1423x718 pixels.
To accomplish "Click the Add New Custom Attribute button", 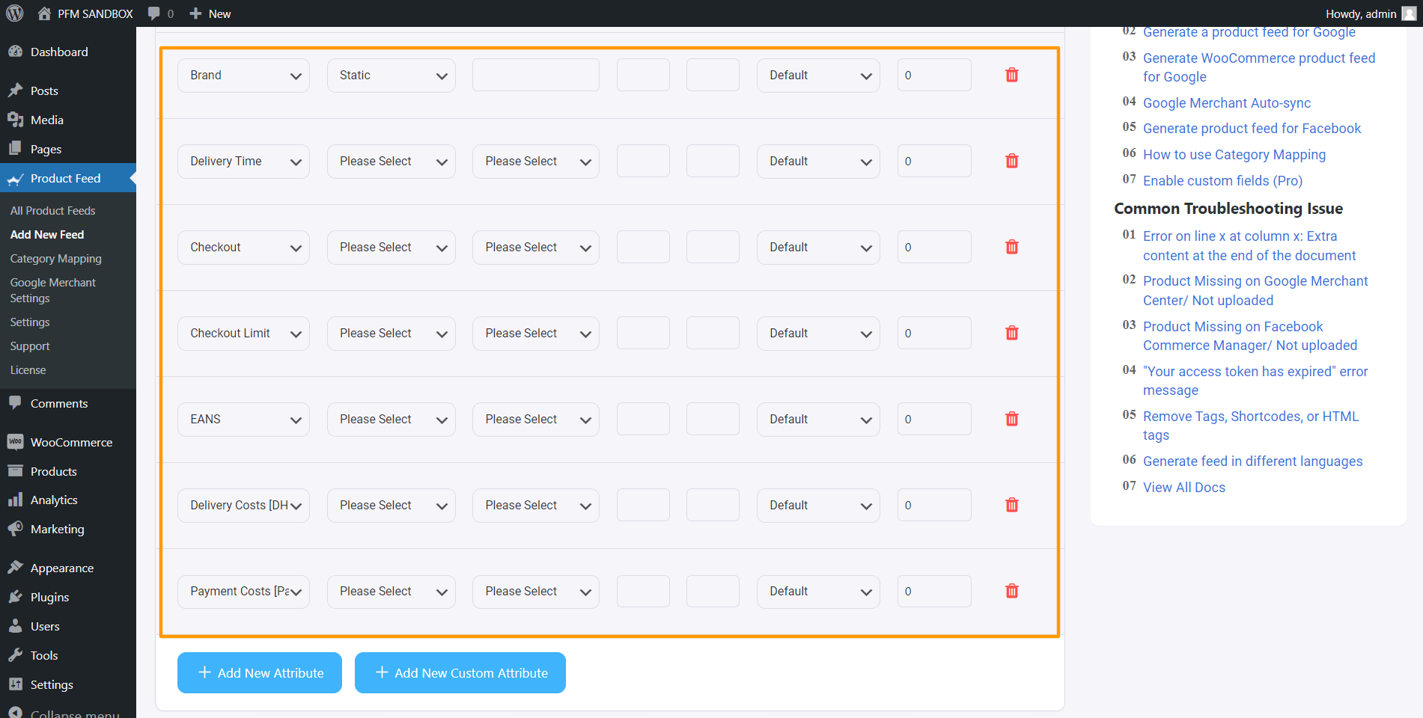I will [460, 673].
